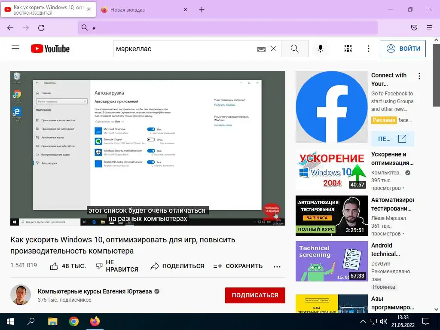Viewport: 440px width, 330px height.
Task: Open Pocket save icon in toolbar
Action: pos(414,27)
